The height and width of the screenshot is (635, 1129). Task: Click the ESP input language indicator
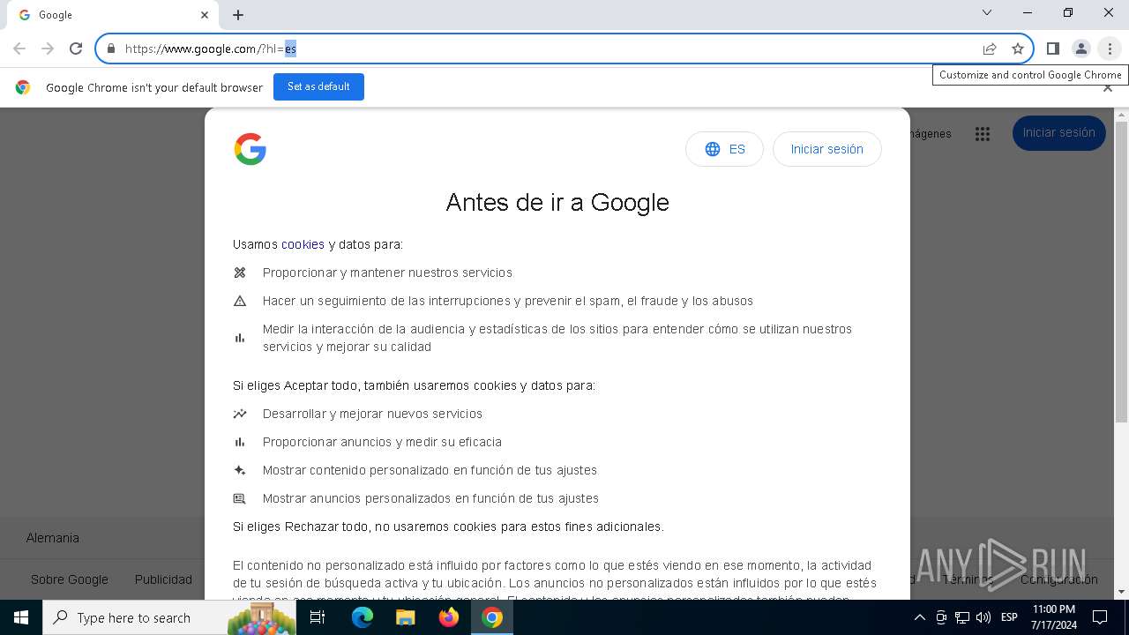1009,617
